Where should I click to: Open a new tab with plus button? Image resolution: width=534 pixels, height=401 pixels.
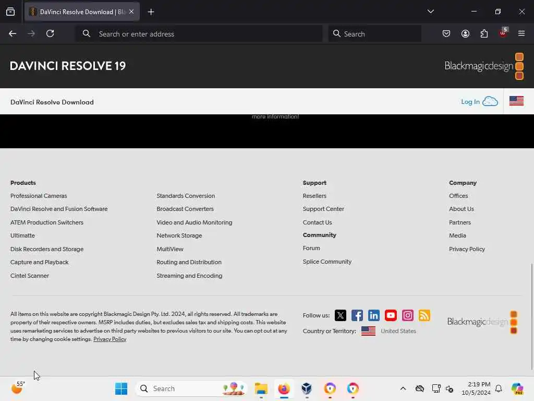pyautogui.click(x=151, y=12)
